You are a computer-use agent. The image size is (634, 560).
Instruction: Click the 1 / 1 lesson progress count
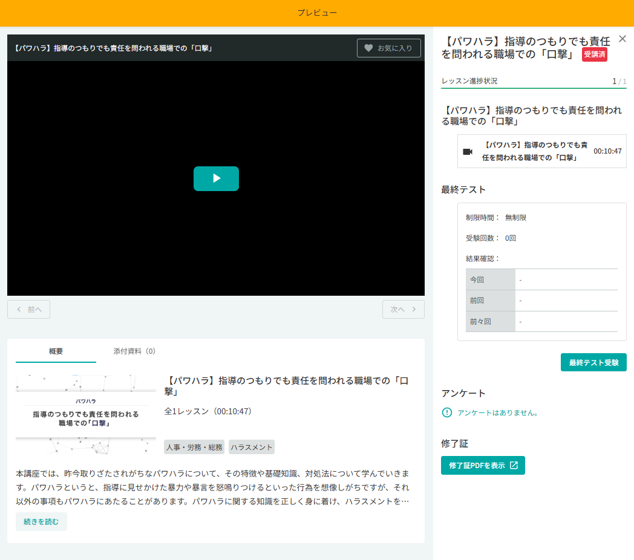[619, 81]
